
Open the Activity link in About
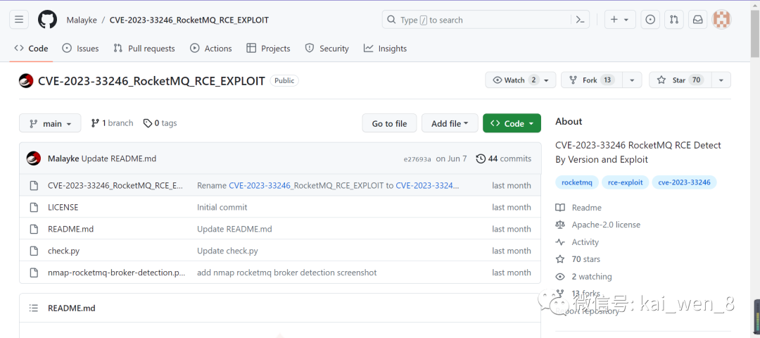[x=585, y=242]
